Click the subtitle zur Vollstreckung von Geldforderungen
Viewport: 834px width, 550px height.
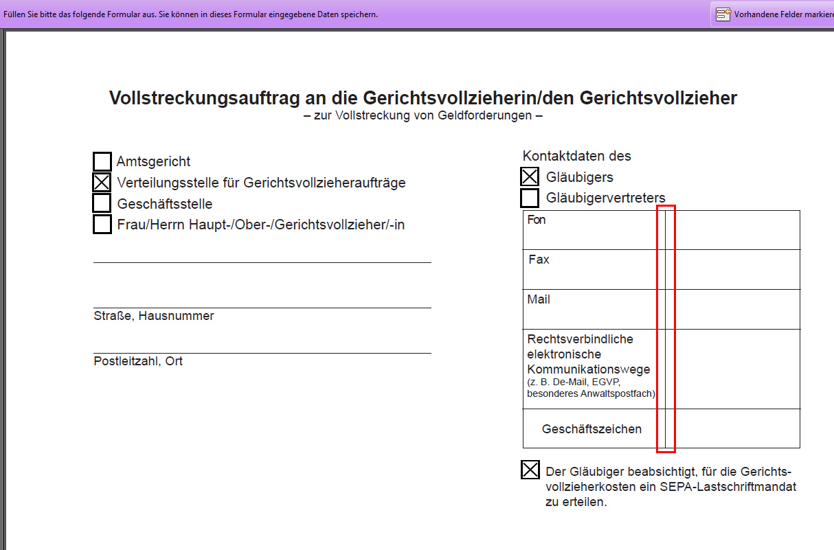423,115
